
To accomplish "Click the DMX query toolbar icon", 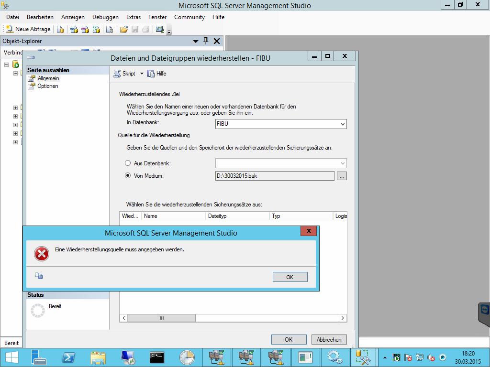I will coord(85,29).
